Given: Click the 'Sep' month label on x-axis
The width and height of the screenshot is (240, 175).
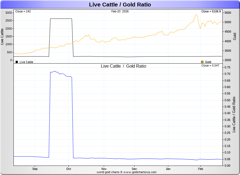Looking at the screenshot, I should 35,169.
